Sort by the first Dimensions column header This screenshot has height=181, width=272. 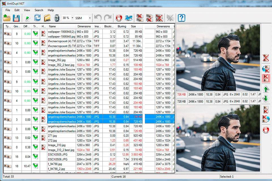point(84,27)
